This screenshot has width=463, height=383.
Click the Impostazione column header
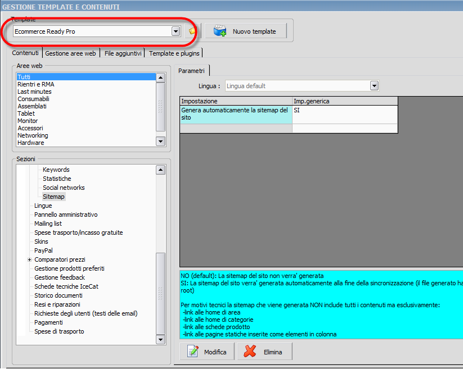click(236, 101)
